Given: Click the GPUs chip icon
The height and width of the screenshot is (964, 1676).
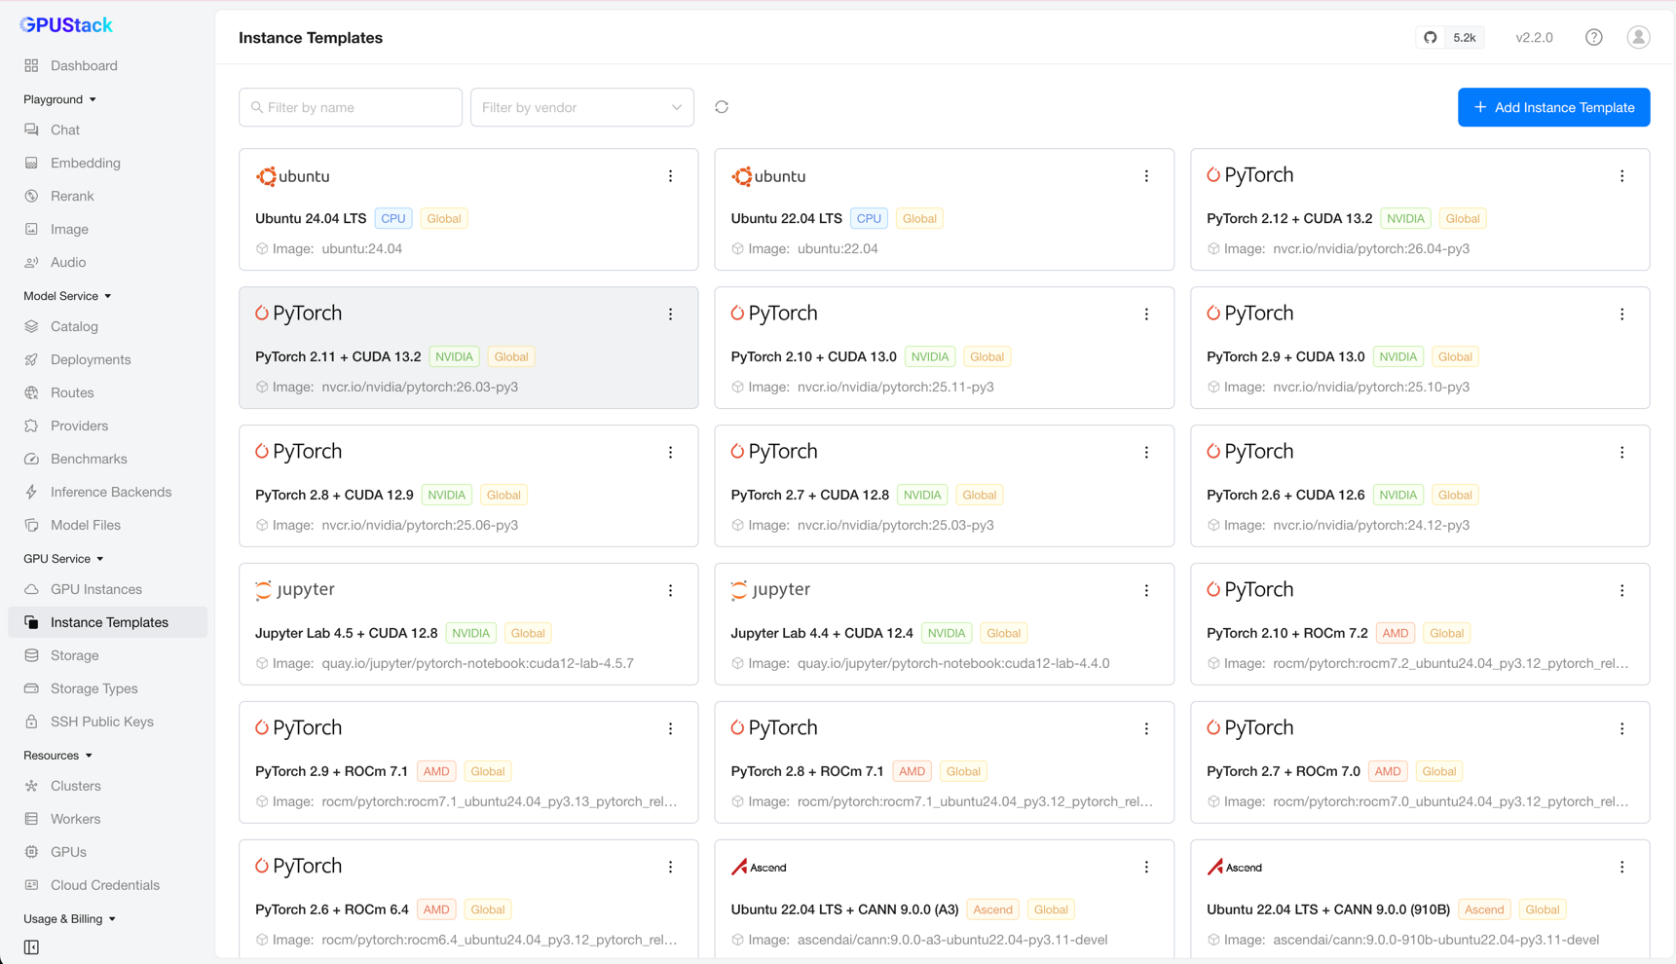Looking at the screenshot, I should (31, 852).
